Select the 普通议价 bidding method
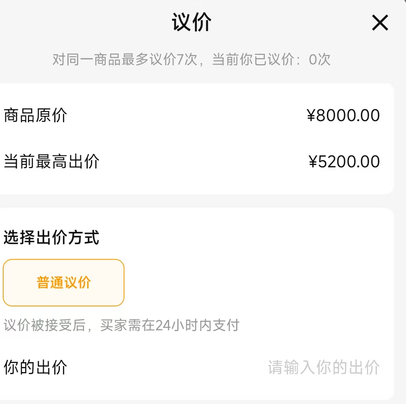406x404 pixels. tap(64, 282)
